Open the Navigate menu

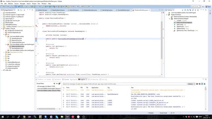click(x=23, y=4)
